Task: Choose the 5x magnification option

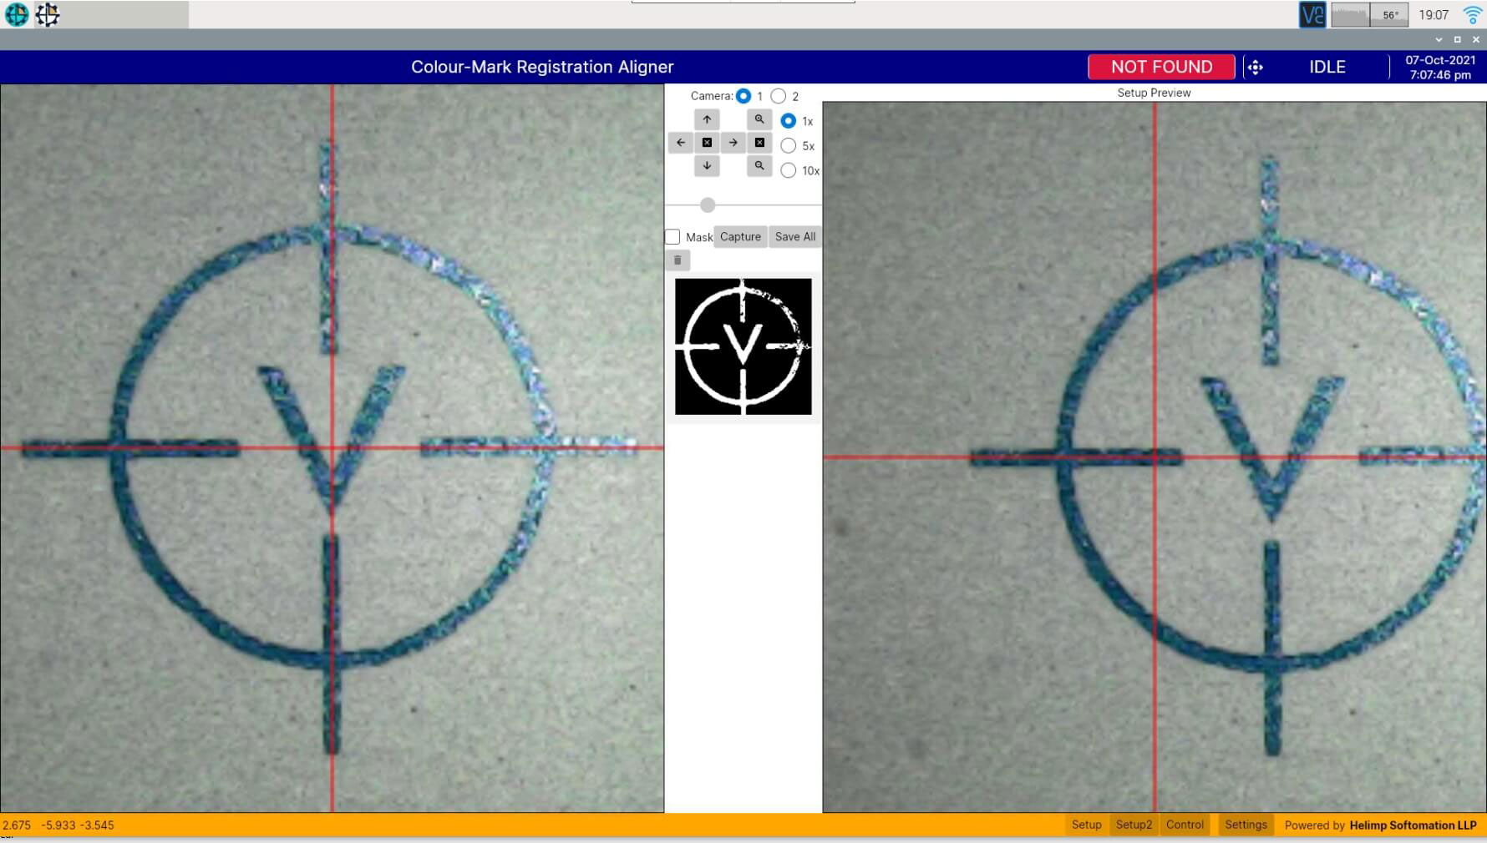Action: [x=788, y=146]
